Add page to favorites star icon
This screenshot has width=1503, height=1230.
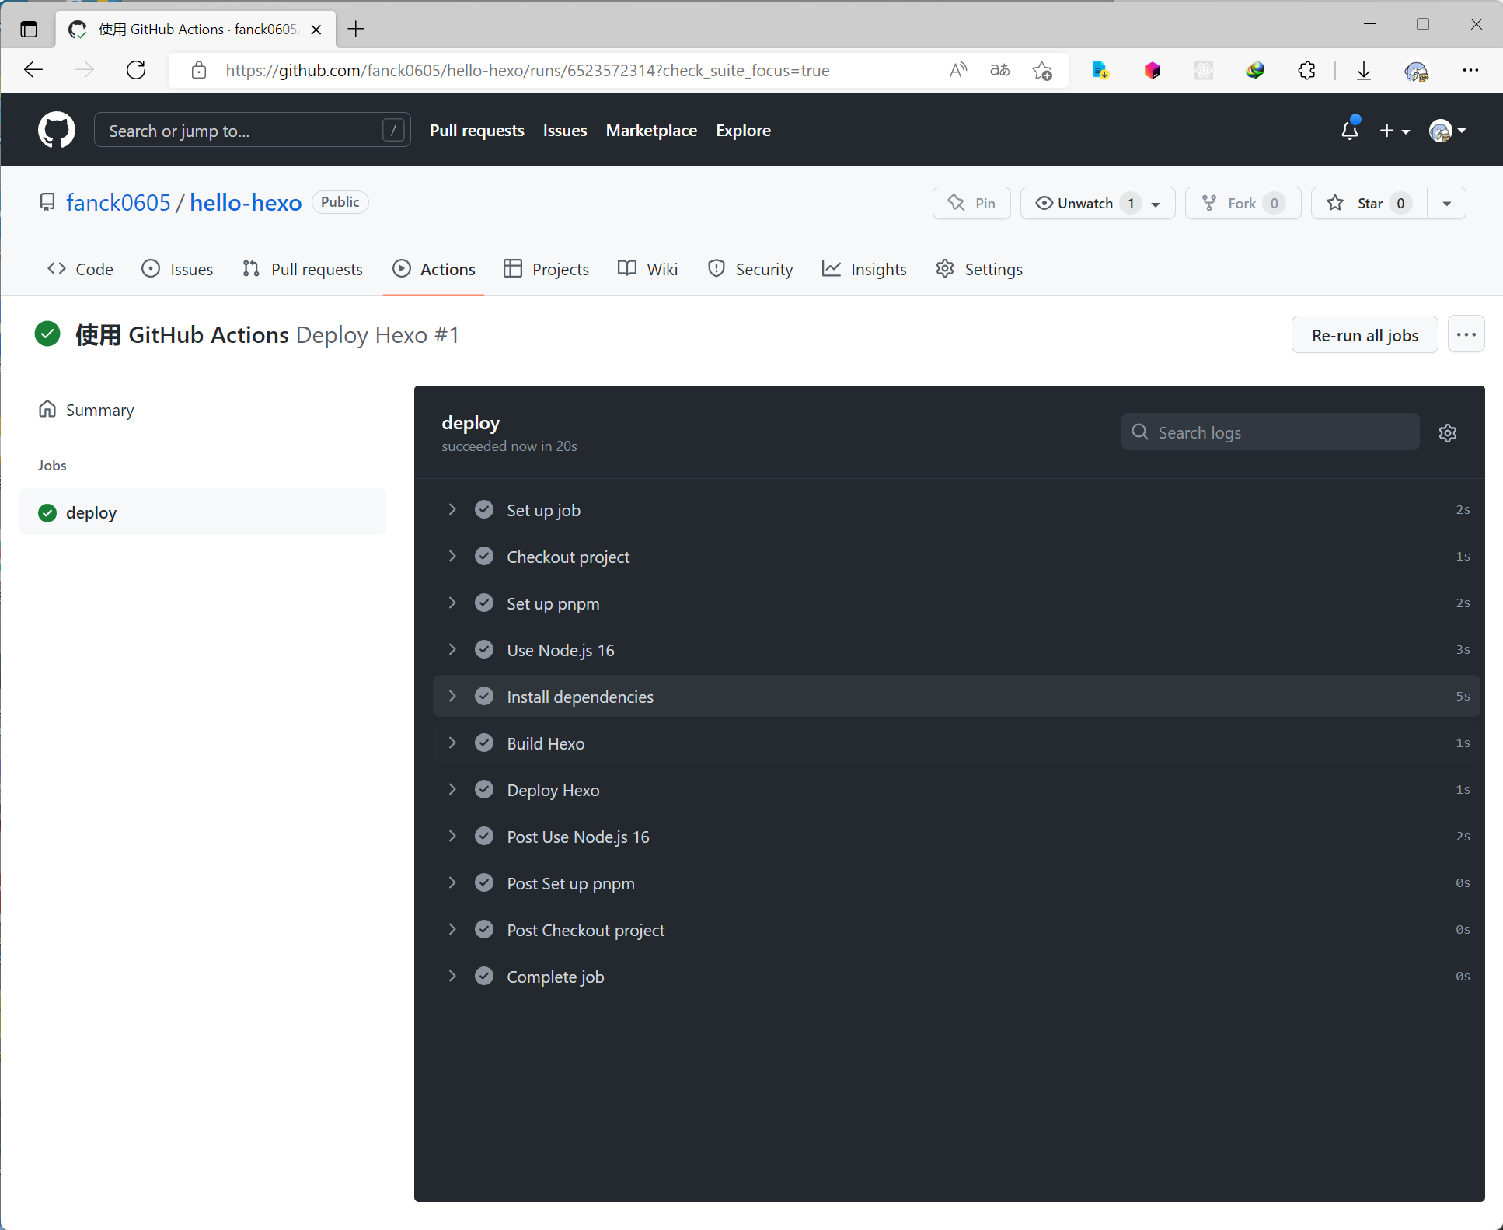click(x=1042, y=71)
